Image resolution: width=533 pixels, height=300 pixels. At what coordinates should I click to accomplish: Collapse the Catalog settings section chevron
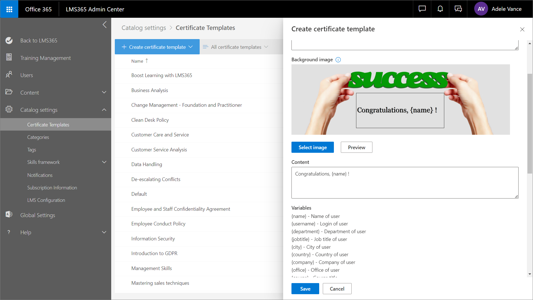(x=104, y=110)
